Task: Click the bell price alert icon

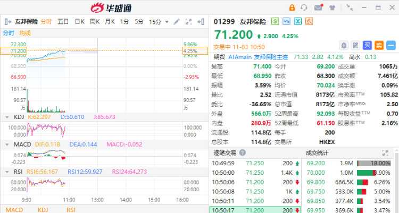Action: 344,45
